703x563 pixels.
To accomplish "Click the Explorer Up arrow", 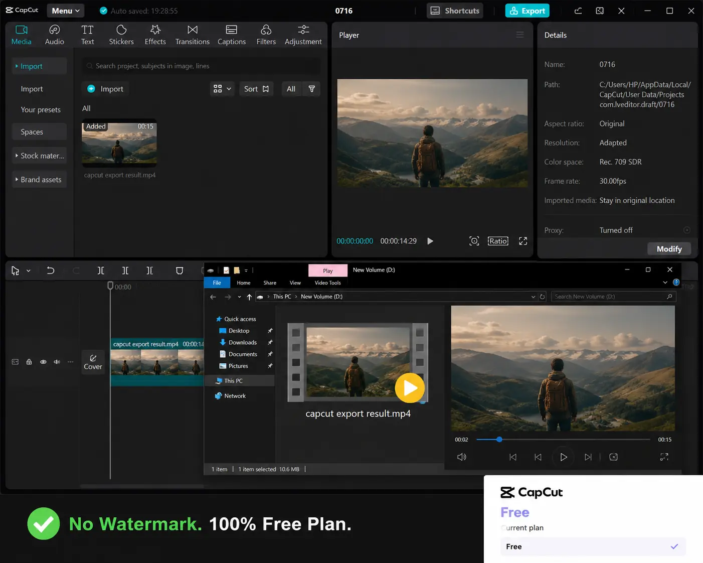I will tap(249, 297).
